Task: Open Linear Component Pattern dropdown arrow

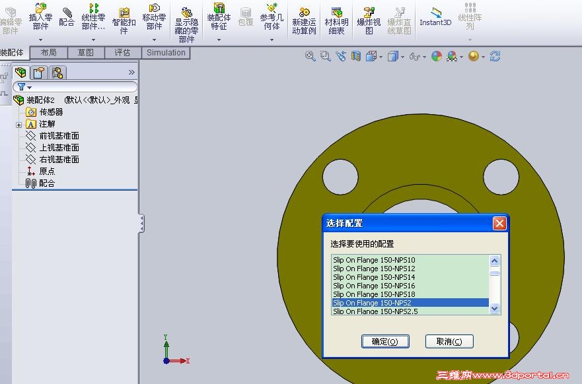Action: coord(93,40)
